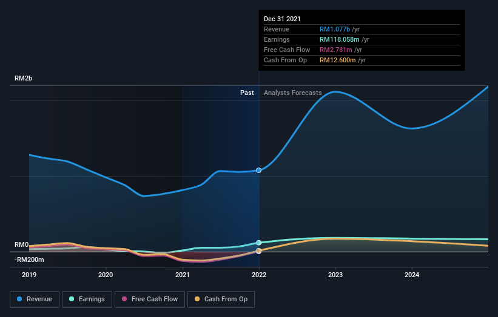Click the 2020 x-axis label
This screenshot has height=317, width=498.
click(x=106, y=275)
